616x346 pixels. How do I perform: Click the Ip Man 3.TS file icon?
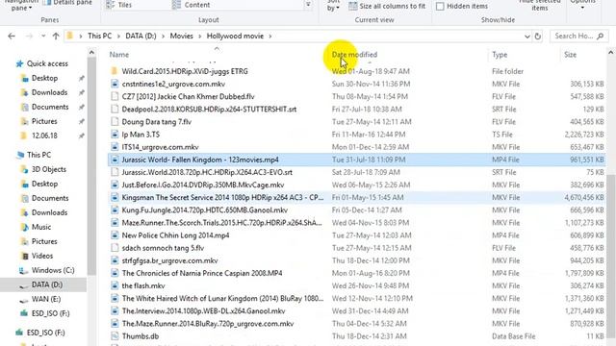[x=115, y=135]
